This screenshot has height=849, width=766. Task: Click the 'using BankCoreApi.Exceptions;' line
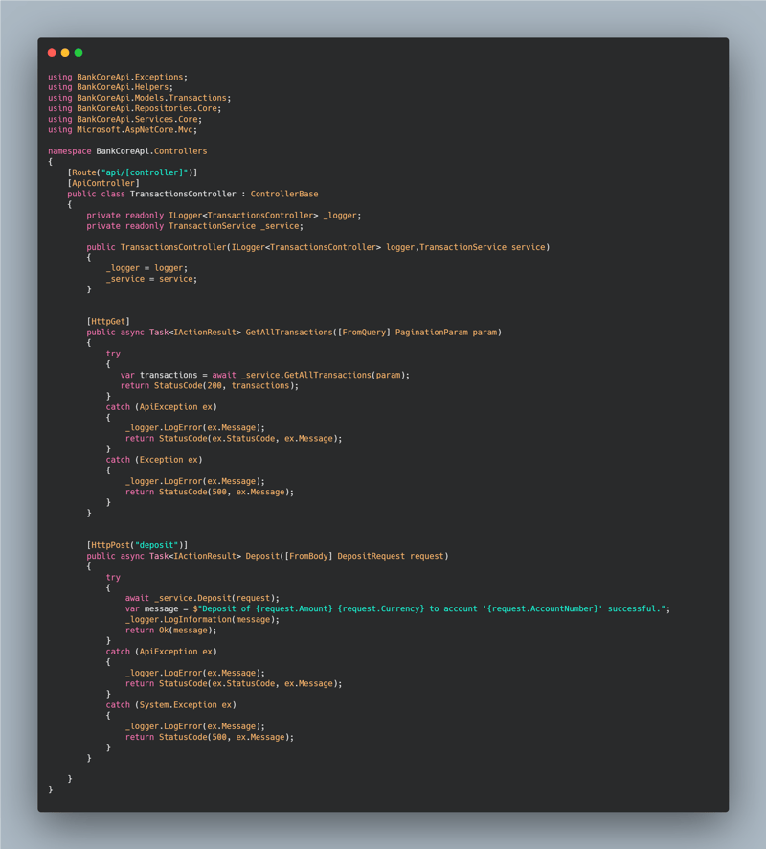(x=118, y=77)
